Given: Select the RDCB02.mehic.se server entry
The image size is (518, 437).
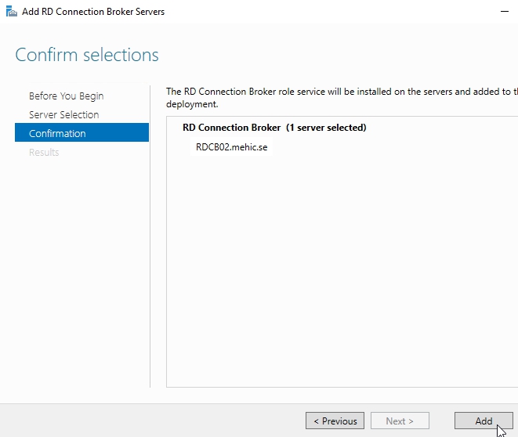Looking at the screenshot, I should click(x=232, y=146).
